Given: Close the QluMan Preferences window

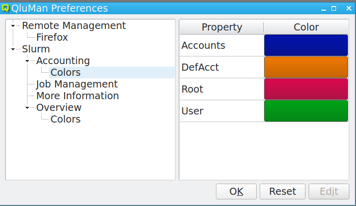Looking at the screenshot, I should pyautogui.click(x=349, y=9).
